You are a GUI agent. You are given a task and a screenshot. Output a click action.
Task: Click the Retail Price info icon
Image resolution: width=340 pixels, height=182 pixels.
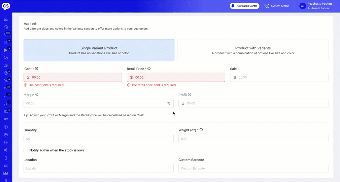(x=149, y=69)
